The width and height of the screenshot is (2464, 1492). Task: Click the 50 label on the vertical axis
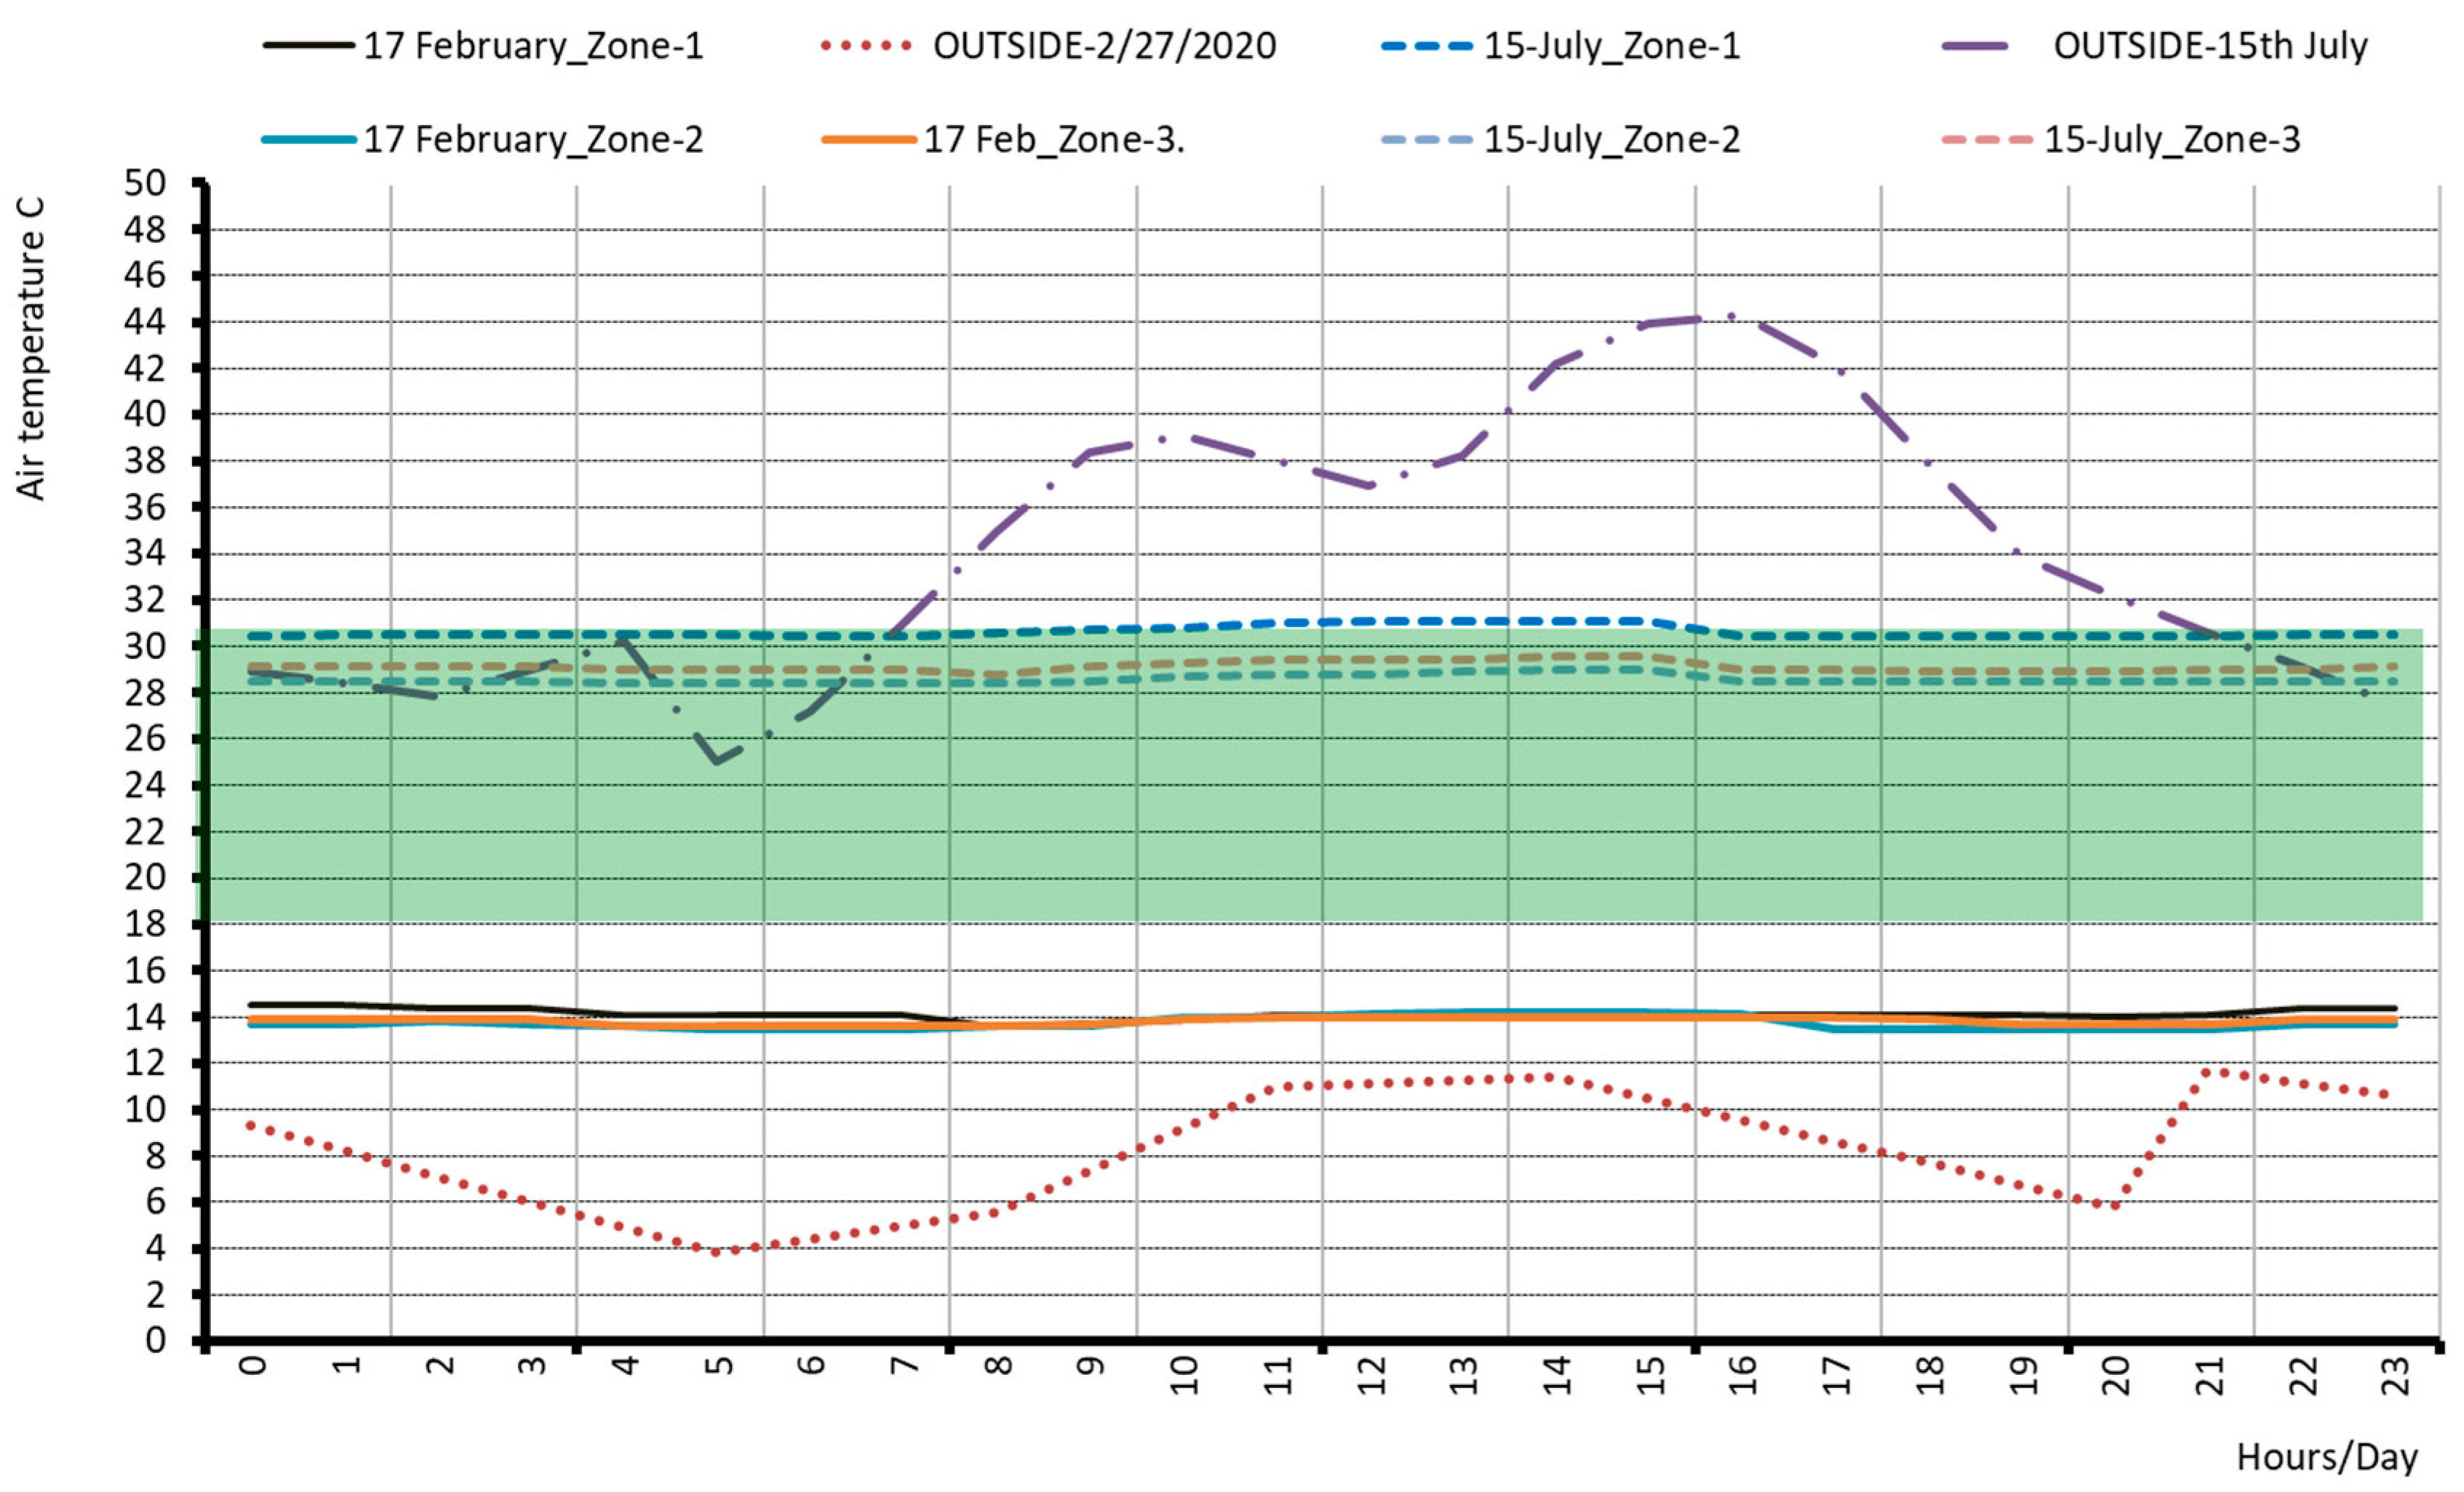145,183
